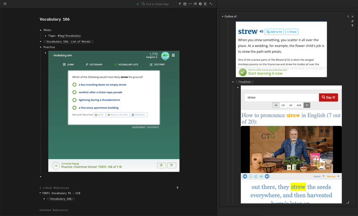Click the filter icon in right sidebar
Viewport: 358px width, 216px height.
(352, 26)
